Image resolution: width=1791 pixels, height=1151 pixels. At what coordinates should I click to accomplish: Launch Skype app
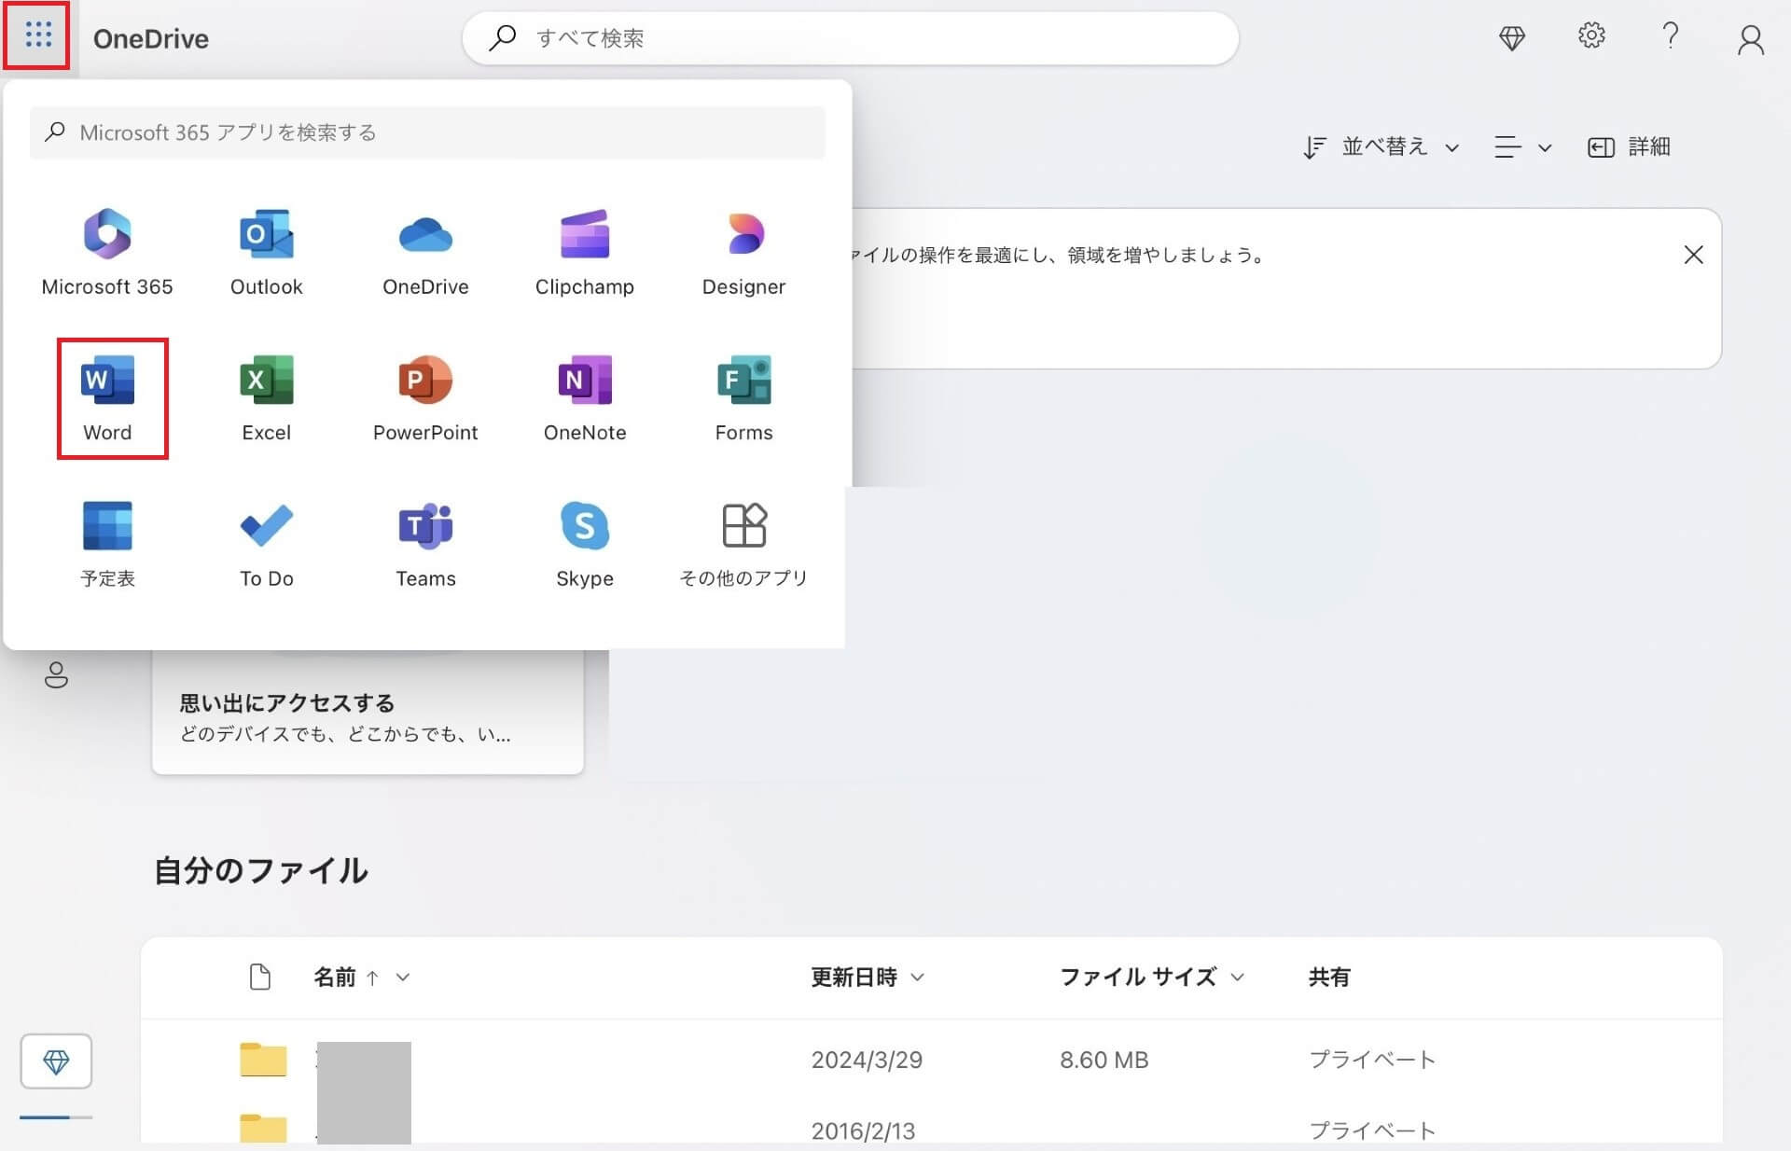[x=585, y=545]
